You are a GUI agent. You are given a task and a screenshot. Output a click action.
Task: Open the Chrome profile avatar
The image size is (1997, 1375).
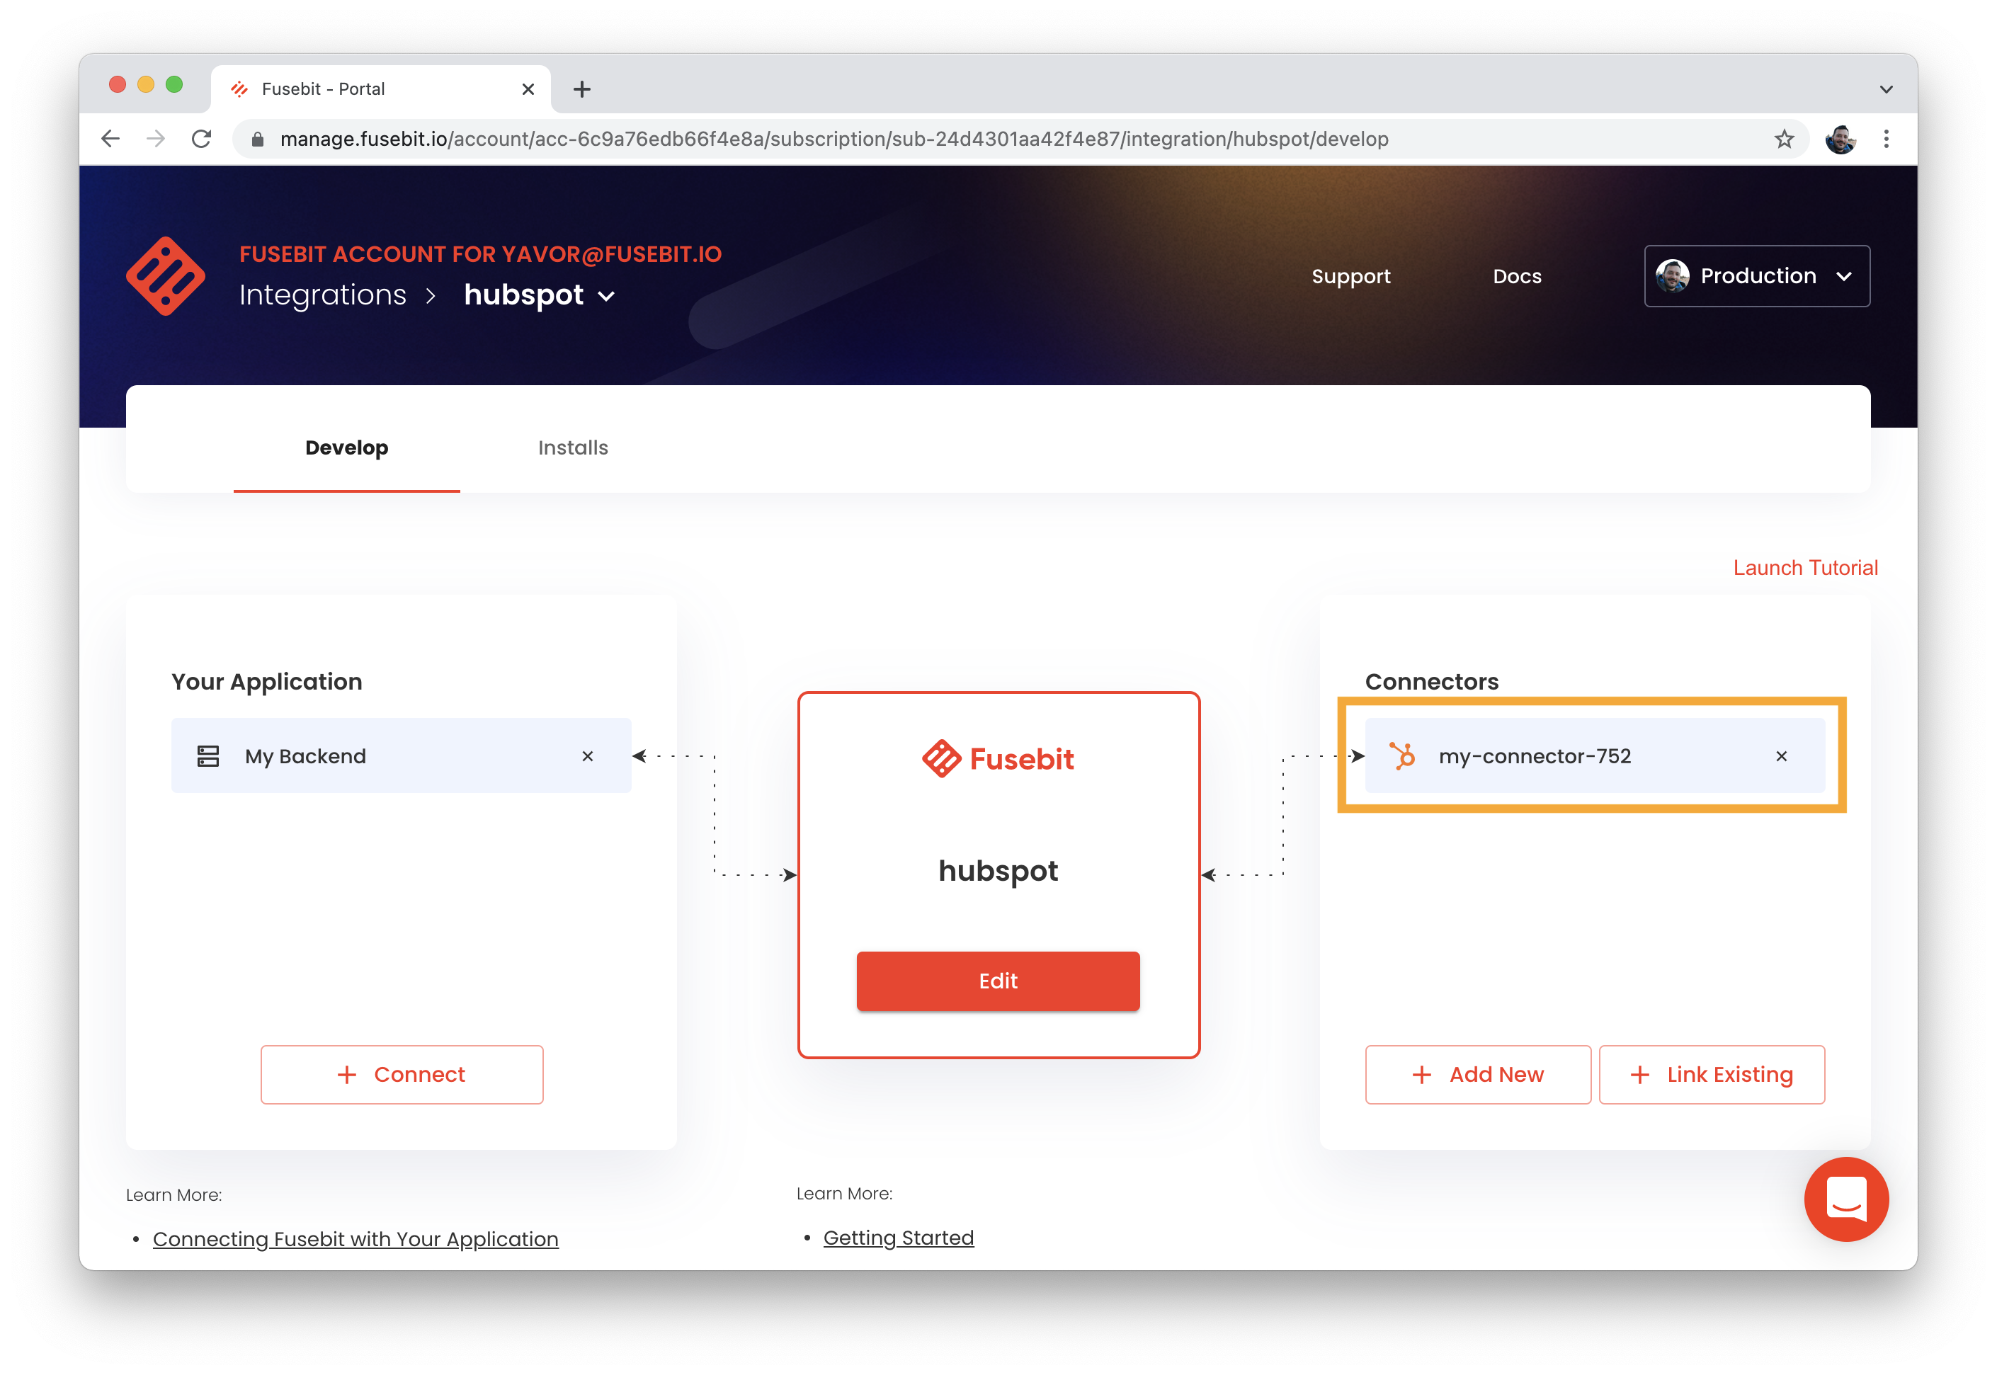(x=1839, y=139)
